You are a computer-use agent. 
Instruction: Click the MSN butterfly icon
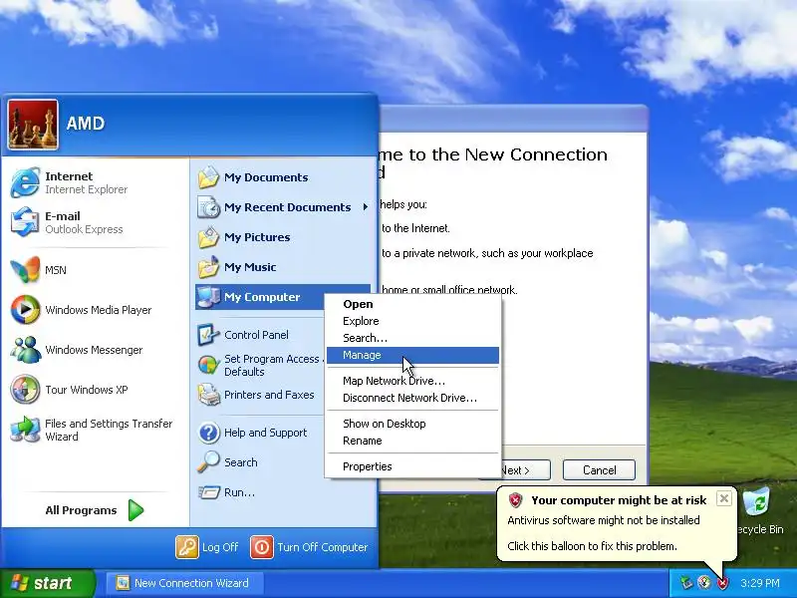pyautogui.click(x=25, y=269)
